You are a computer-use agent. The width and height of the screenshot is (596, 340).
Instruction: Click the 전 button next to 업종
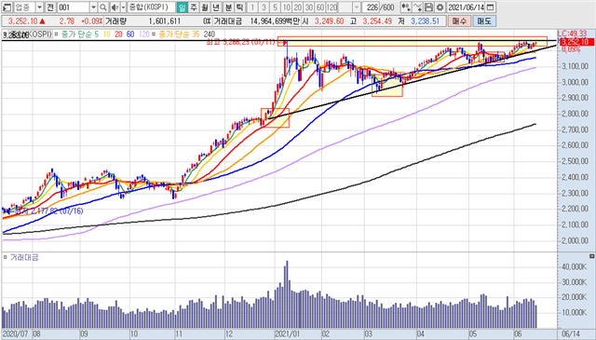[50, 7]
